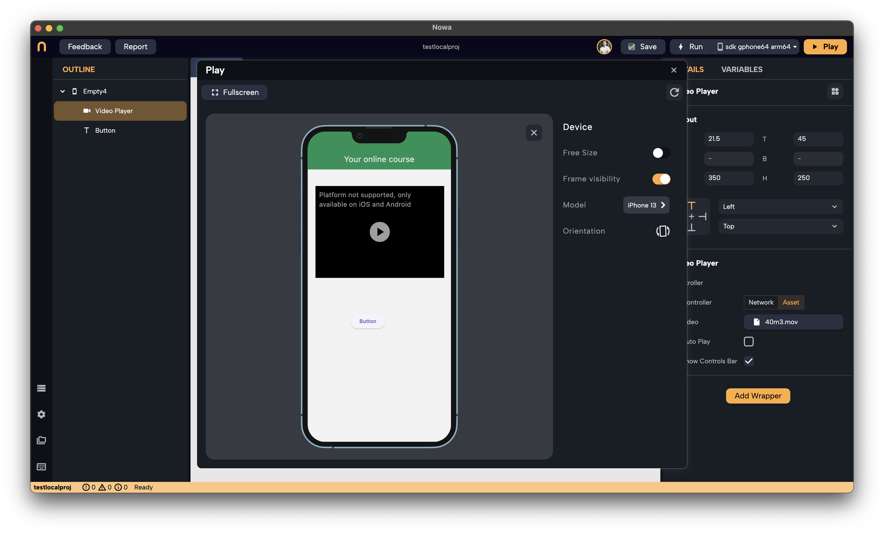This screenshot has width=884, height=533.
Task: Toggle the Frame visibility switch
Action: [x=661, y=179]
